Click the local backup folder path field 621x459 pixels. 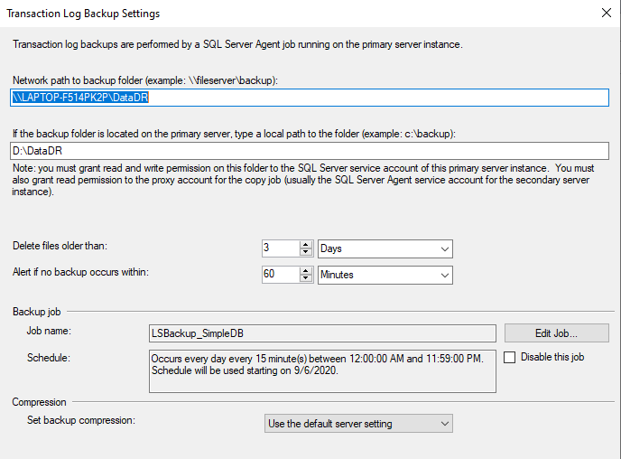pyautogui.click(x=310, y=151)
